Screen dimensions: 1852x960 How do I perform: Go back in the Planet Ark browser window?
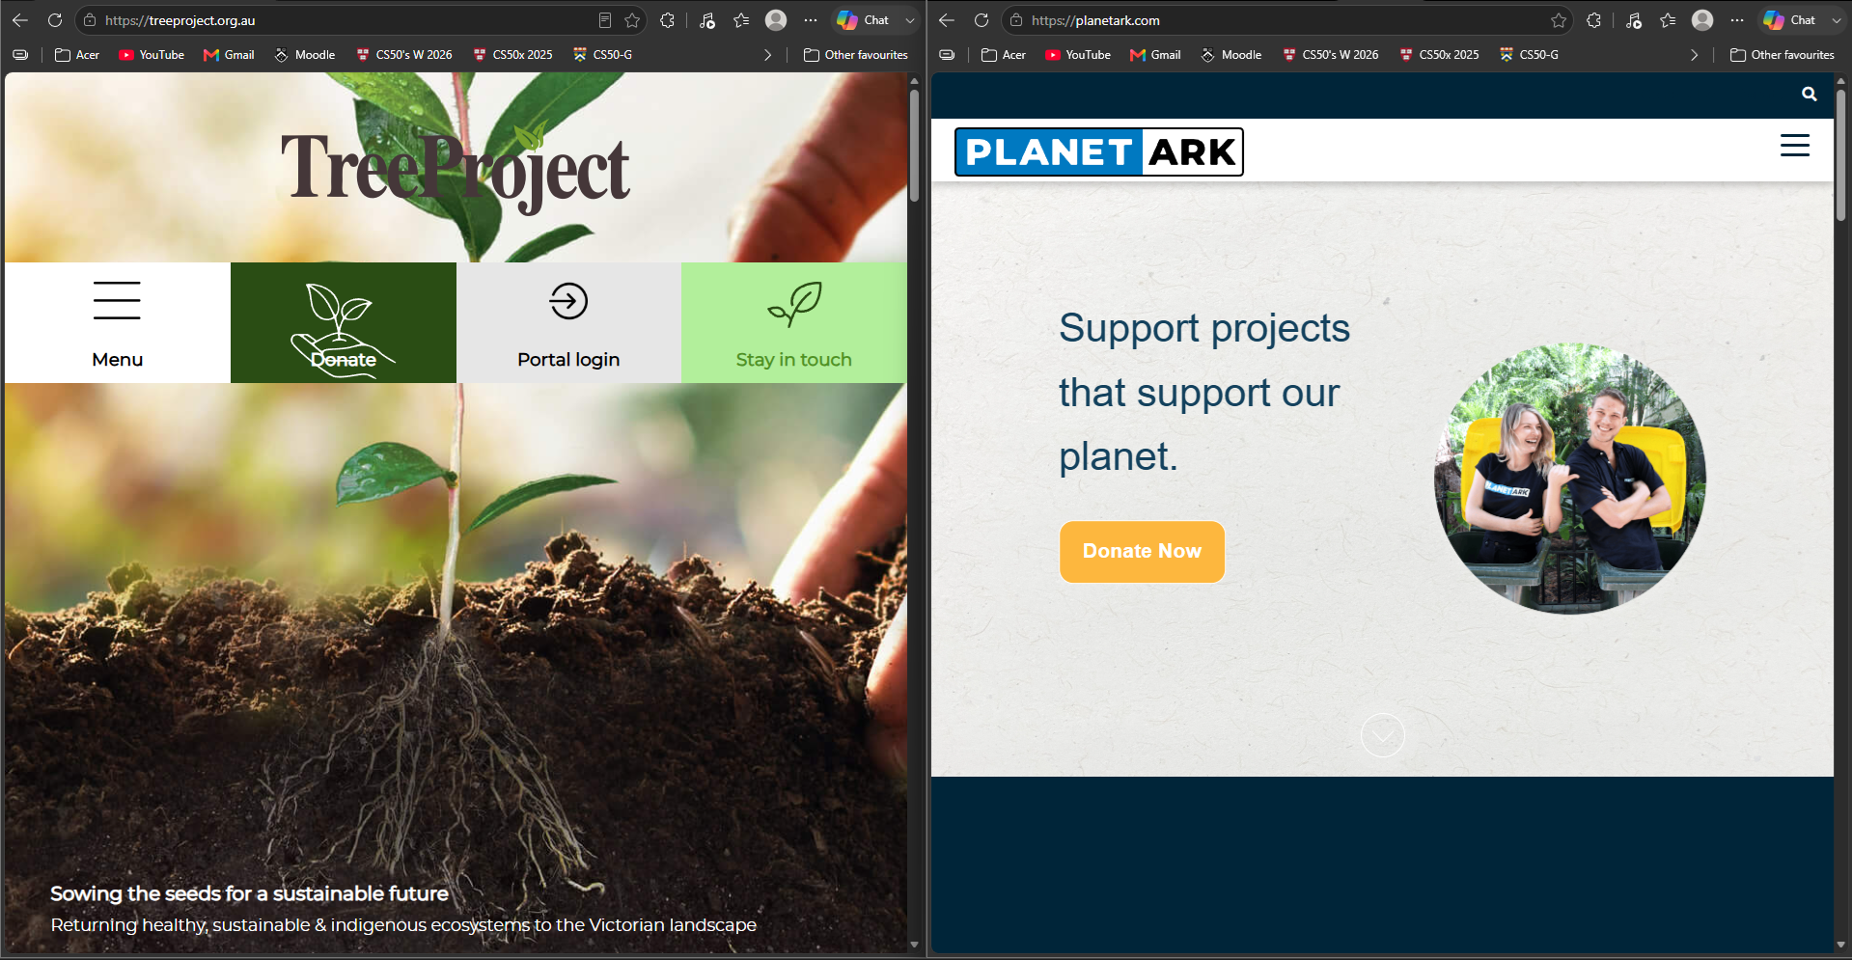(x=947, y=20)
